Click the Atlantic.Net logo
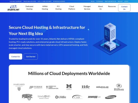Image resolution: width=138 pixels, height=103 pixels. [x=13, y=8]
